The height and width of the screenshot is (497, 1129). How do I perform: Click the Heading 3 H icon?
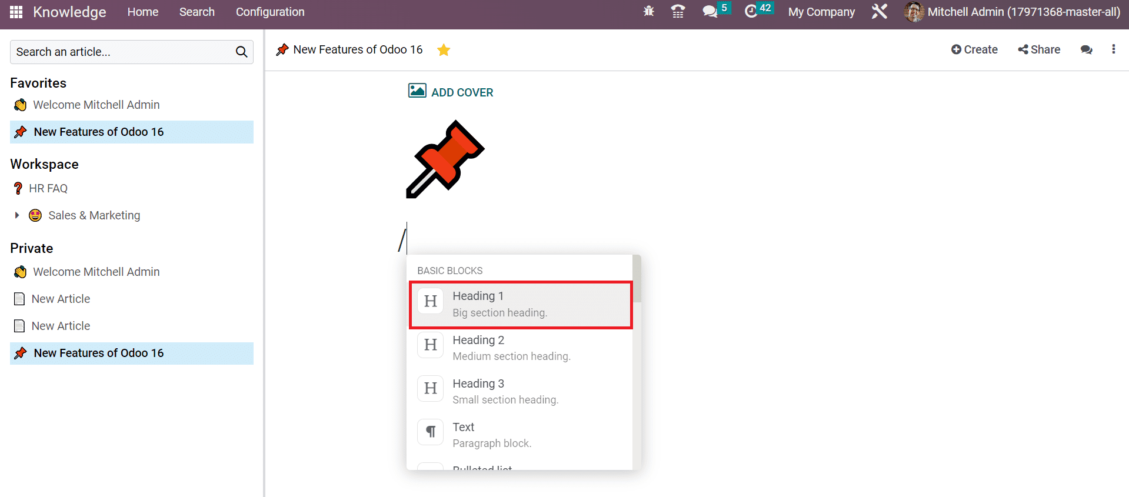tap(431, 388)
